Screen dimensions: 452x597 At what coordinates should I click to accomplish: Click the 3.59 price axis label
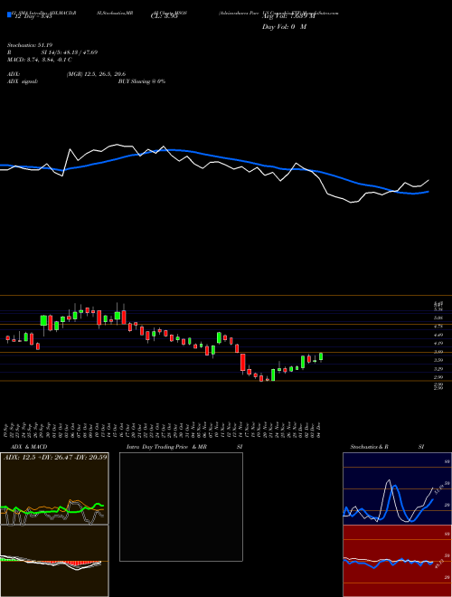click(438, 360)
